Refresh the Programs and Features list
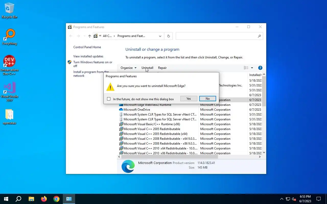The height and width of the screenshot is (204, 327). pyautogui.click(x=168, y=36)
